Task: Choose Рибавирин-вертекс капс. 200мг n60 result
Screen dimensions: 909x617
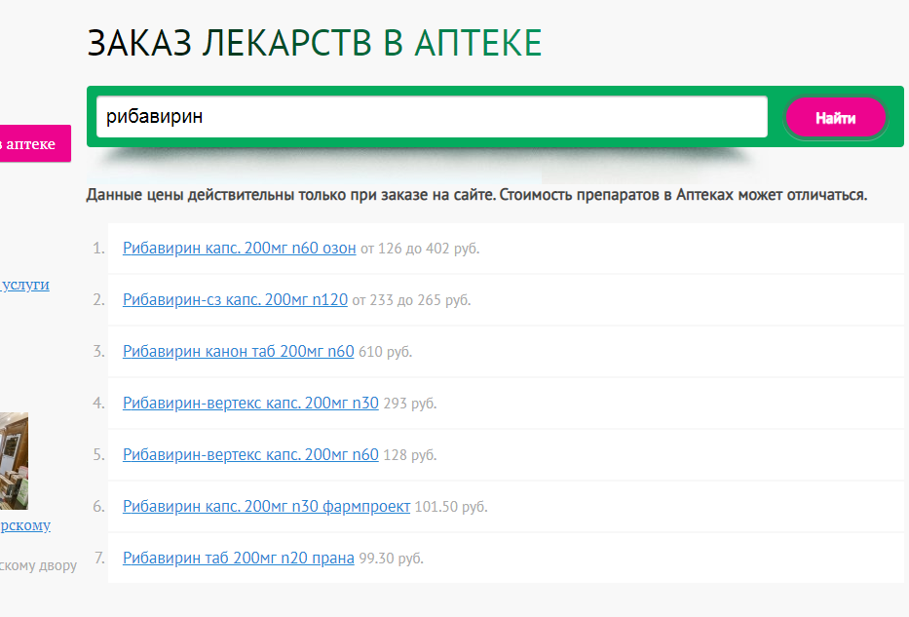Action: (250, 455)
